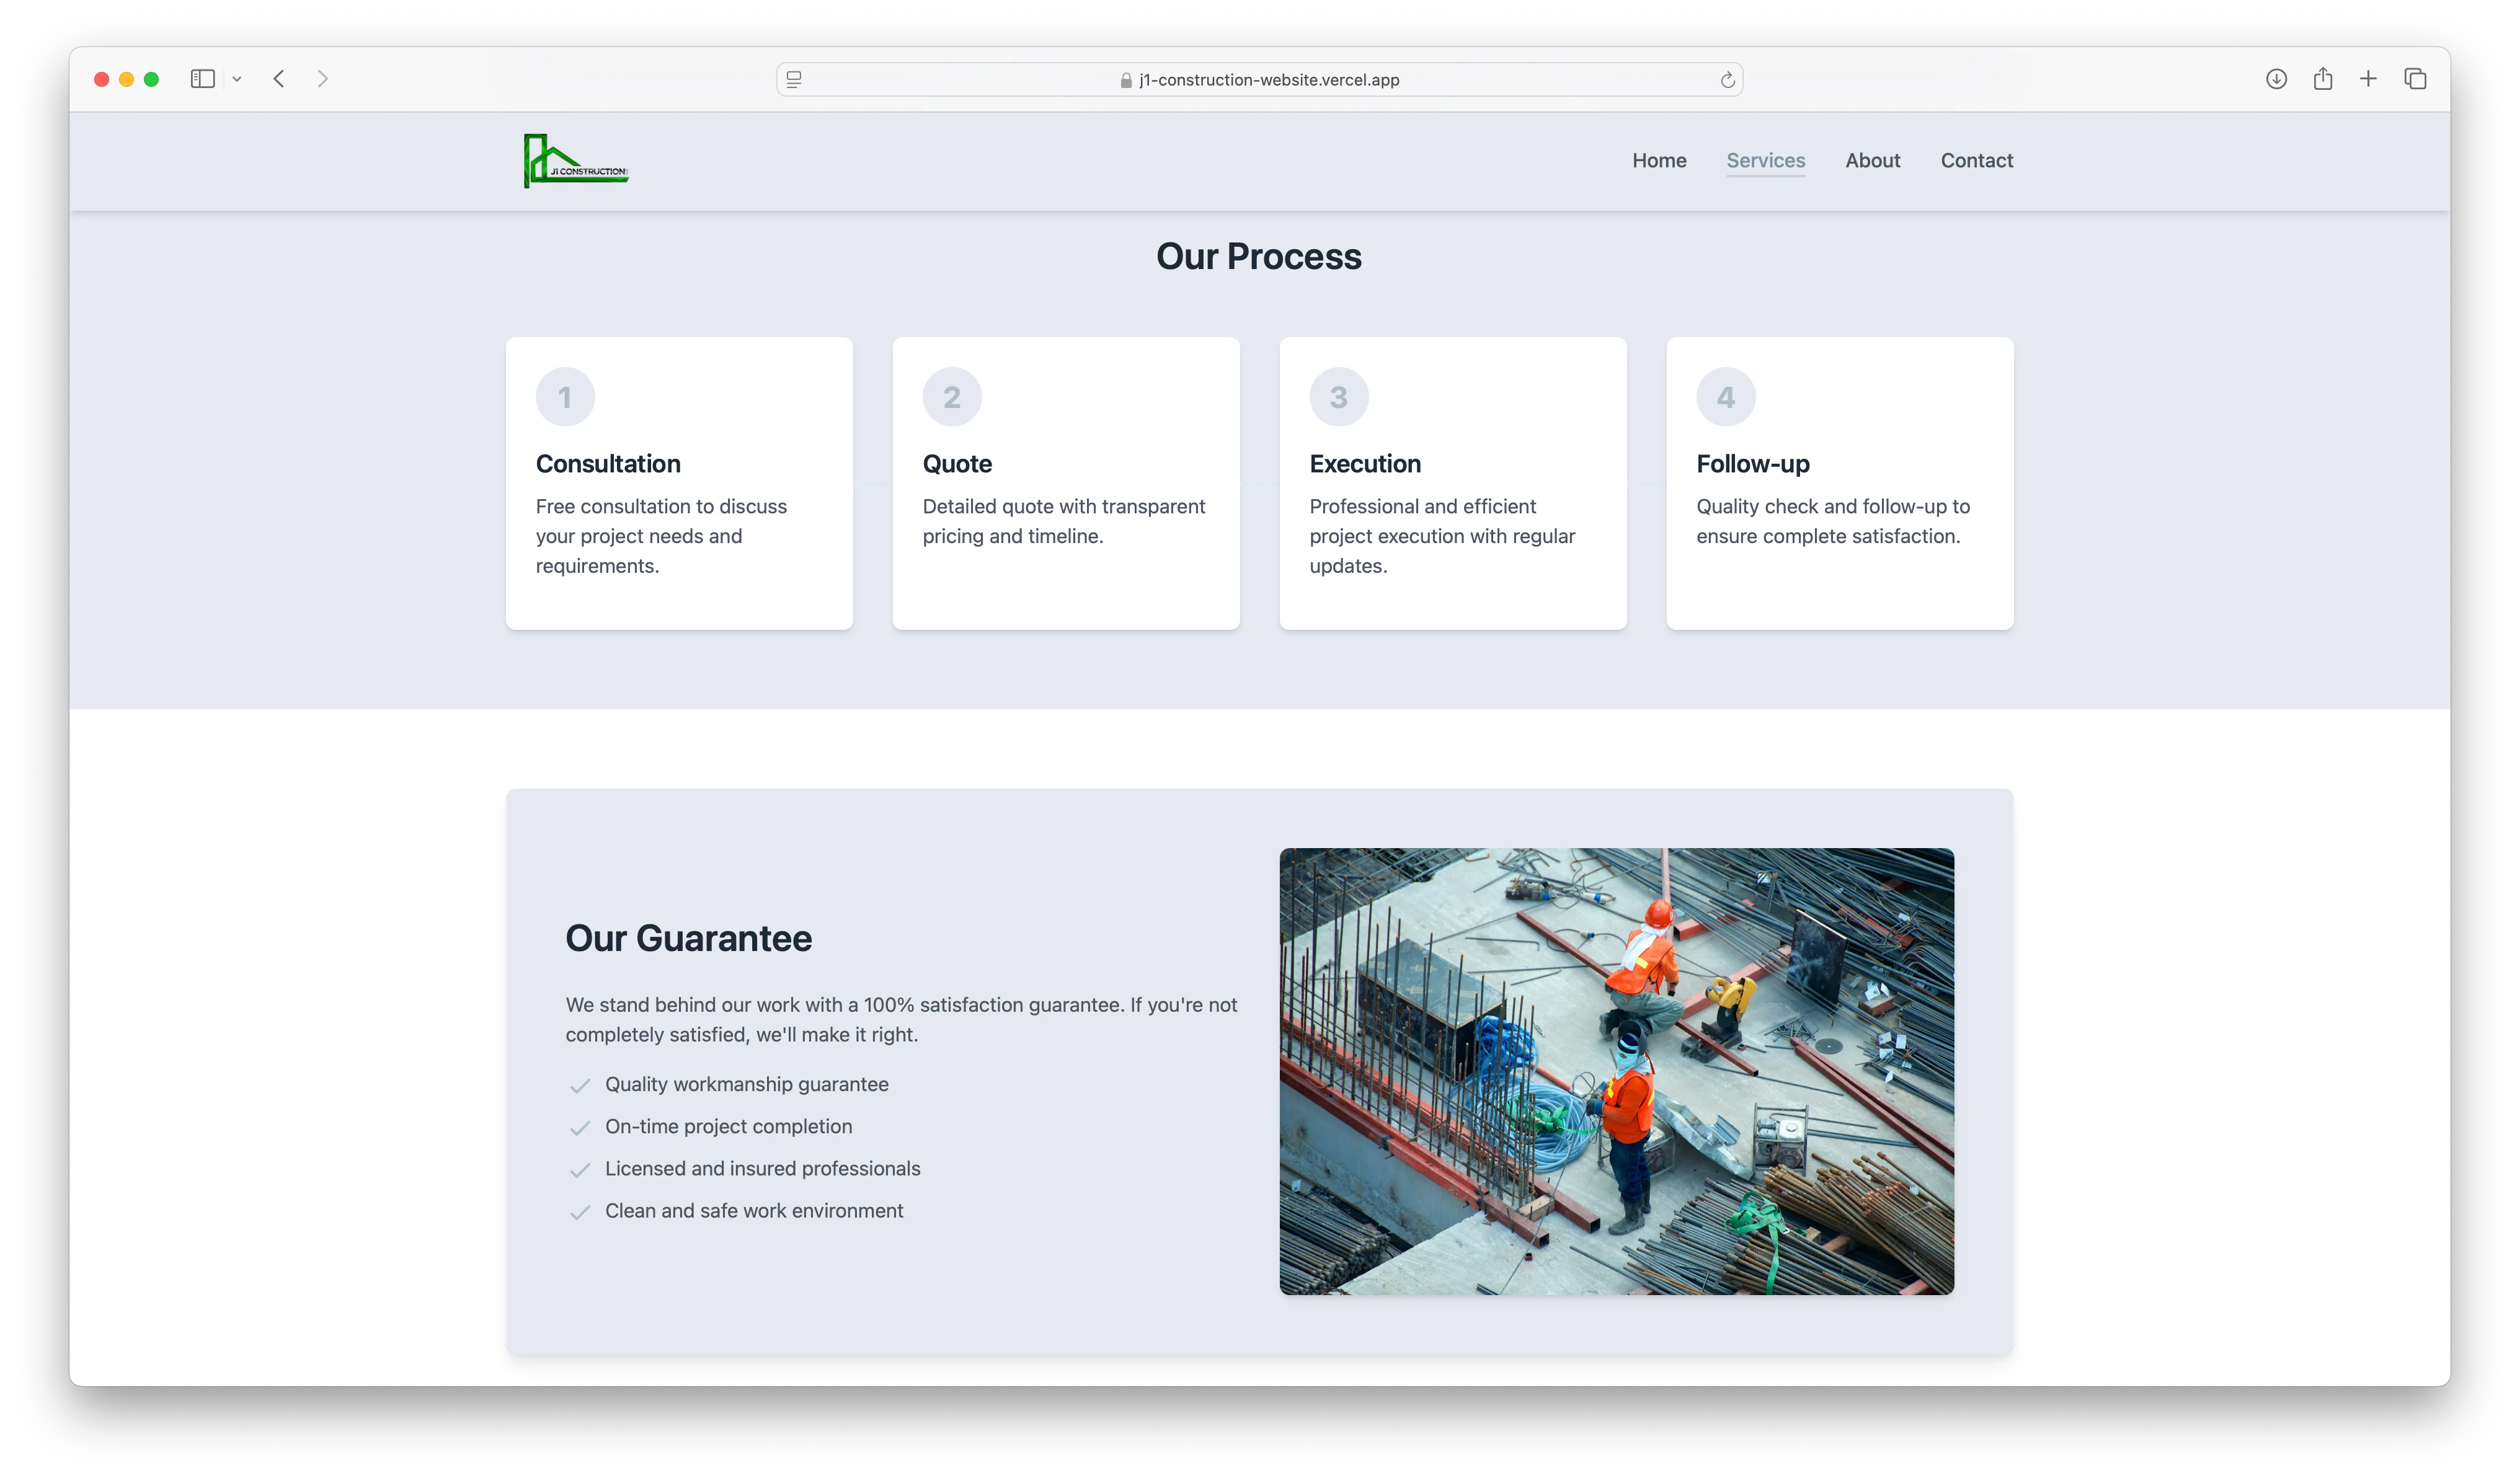Click the checkmark beside Clean and safe work environment

[580, 1212]
